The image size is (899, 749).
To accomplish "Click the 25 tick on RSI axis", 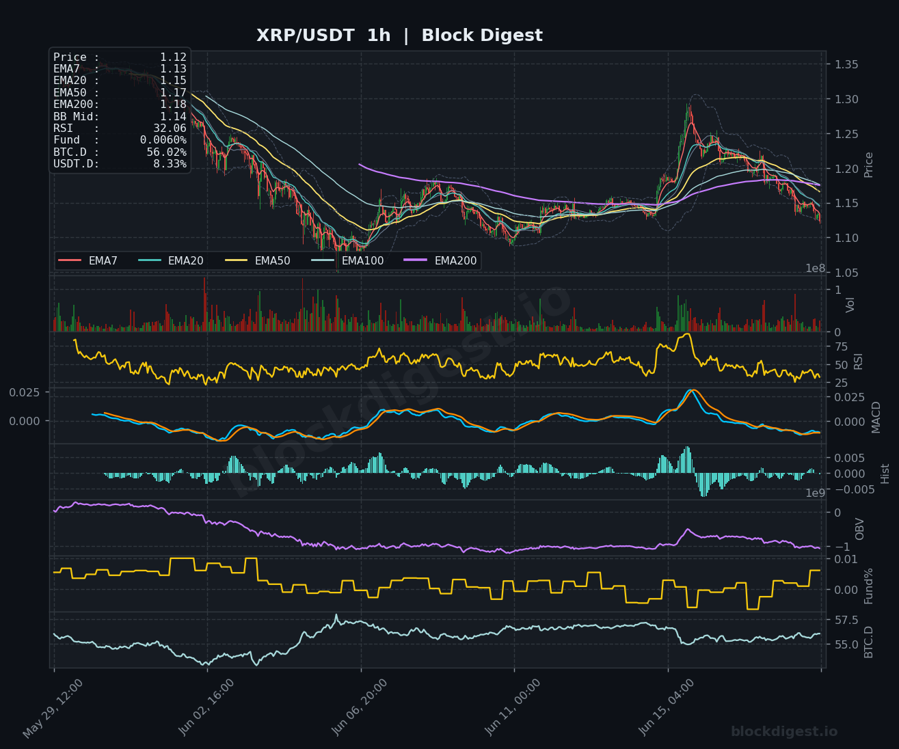I will 840,383.
